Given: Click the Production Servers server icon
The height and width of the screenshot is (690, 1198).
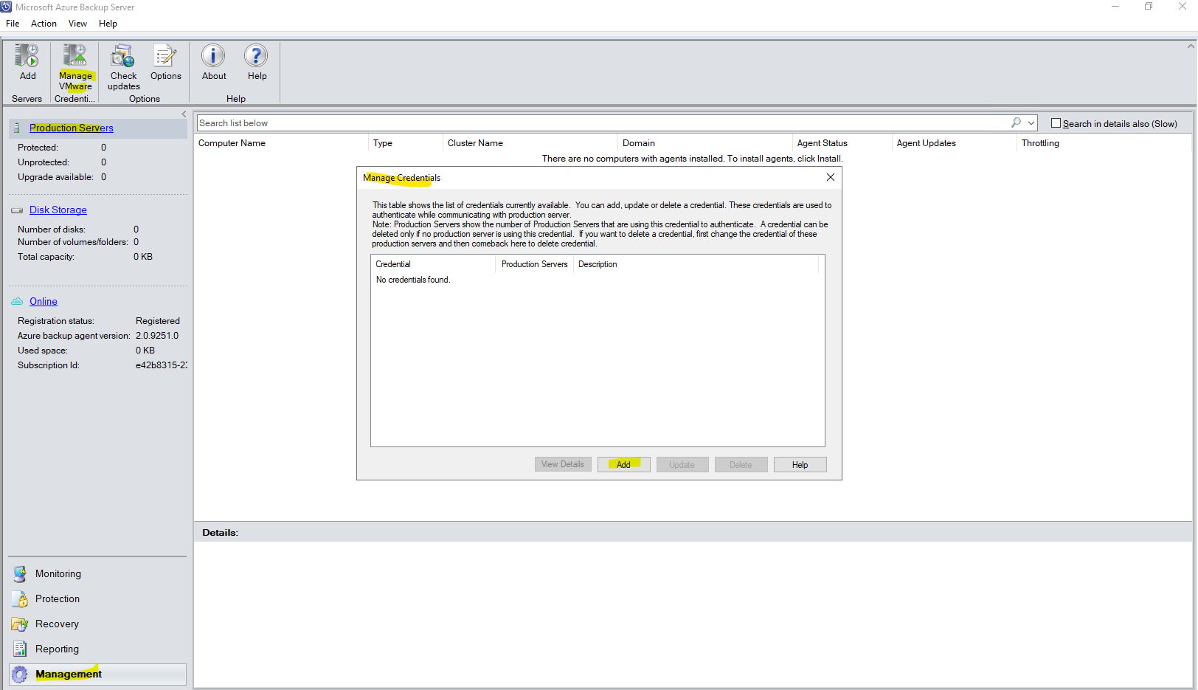Looking at the screenshot, I should (x=17, y=128).
